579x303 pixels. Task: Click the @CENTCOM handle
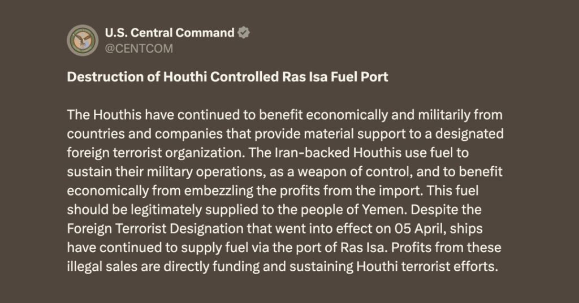[x=139, y=49]
